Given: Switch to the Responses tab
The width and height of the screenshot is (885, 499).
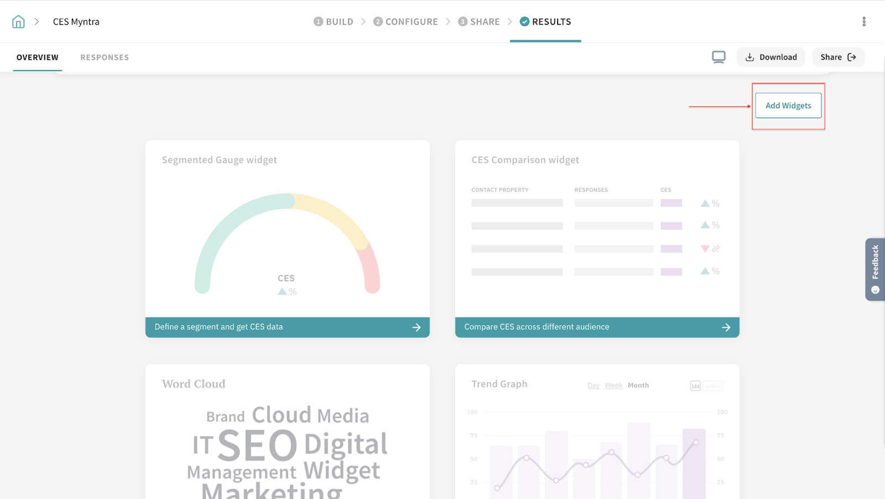Looking at the screenshot, I should click(105, 57).
